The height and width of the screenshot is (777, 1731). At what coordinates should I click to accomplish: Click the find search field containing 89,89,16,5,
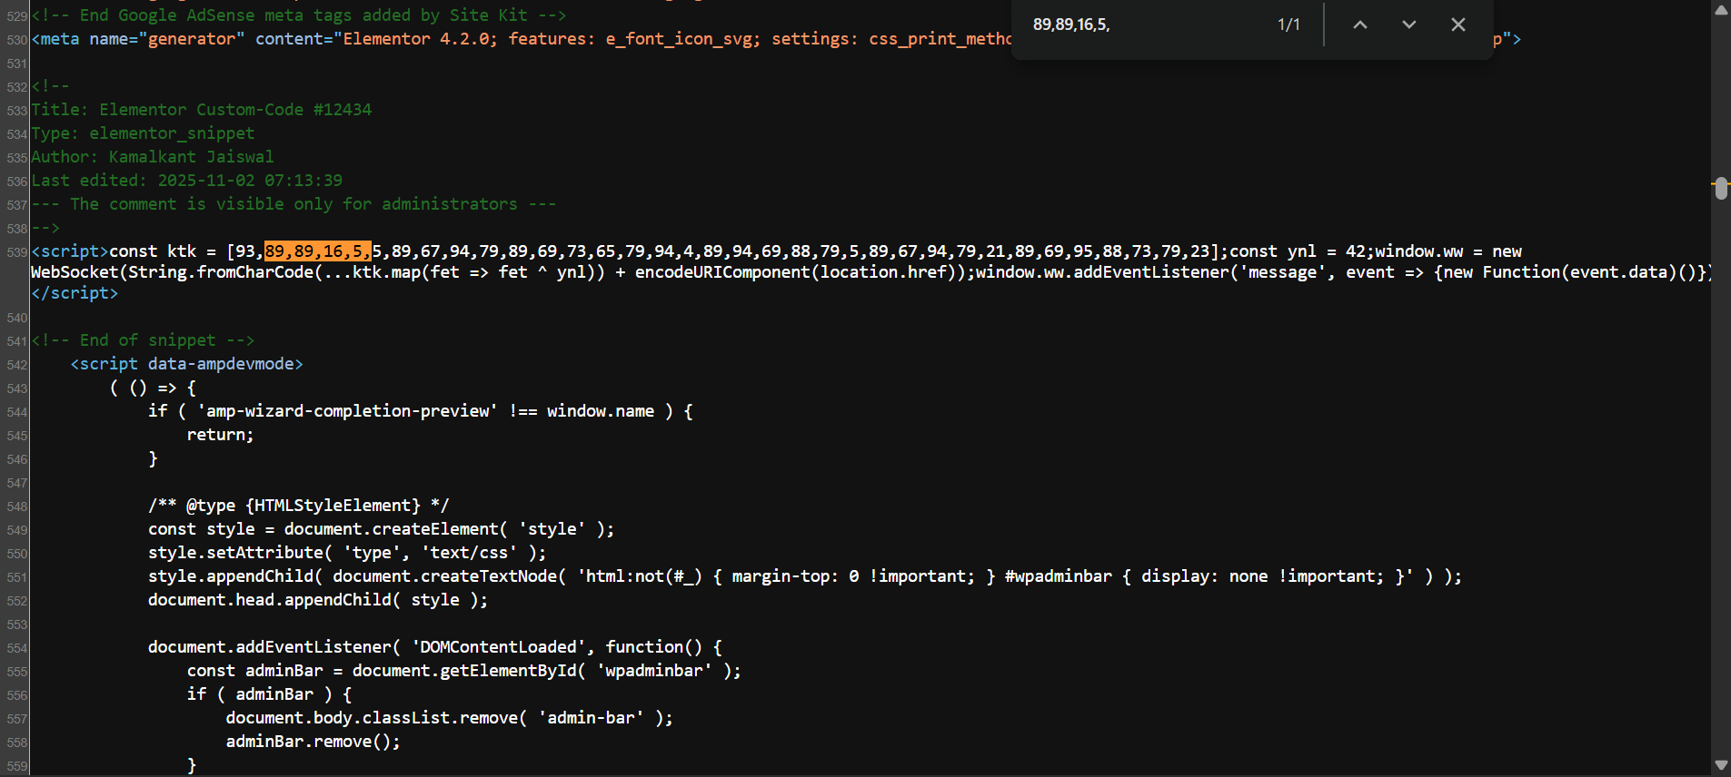point(1145,25)
